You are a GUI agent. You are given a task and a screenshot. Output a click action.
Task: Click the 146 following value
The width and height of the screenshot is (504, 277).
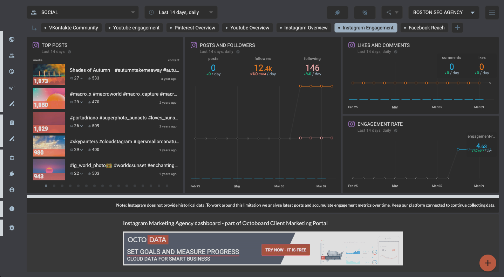click(312, 68)
